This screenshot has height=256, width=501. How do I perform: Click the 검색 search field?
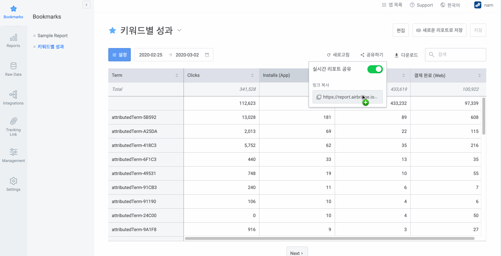click(x=456, y=55)
